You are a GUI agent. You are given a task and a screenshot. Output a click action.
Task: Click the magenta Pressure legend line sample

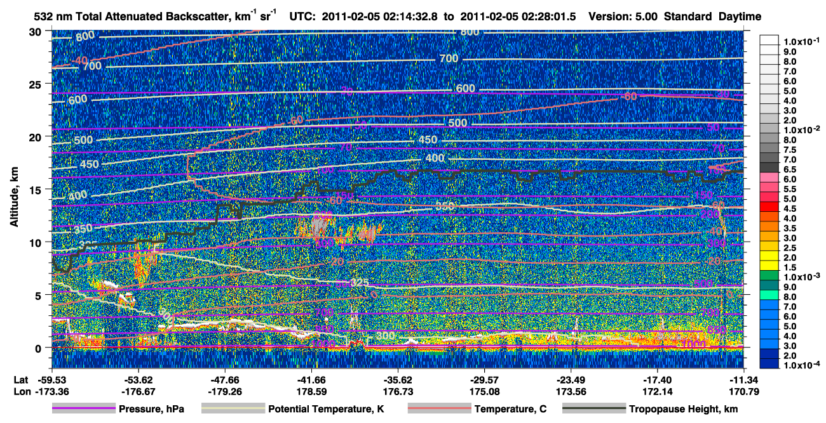[83, 409]
